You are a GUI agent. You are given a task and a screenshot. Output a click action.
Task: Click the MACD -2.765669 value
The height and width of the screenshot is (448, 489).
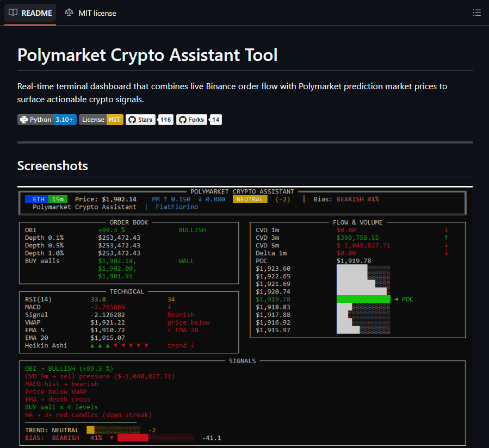108,307
